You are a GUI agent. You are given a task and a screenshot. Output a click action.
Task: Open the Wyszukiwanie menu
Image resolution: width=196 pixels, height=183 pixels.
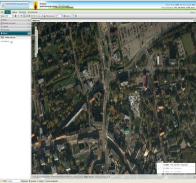(33, 12)
